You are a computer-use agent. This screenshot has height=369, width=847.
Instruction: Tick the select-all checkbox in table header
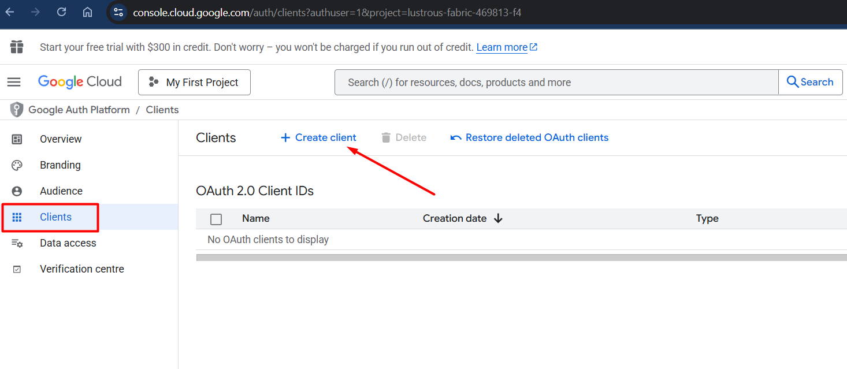click(216, 219)
